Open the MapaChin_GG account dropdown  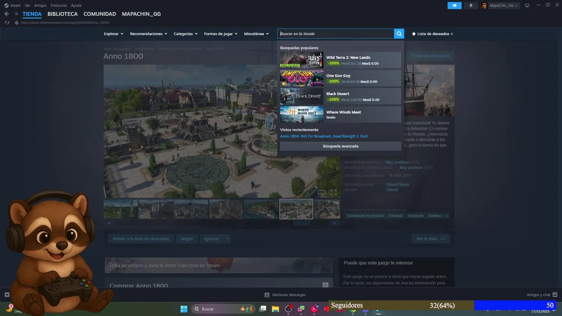(x=503, y=5)
